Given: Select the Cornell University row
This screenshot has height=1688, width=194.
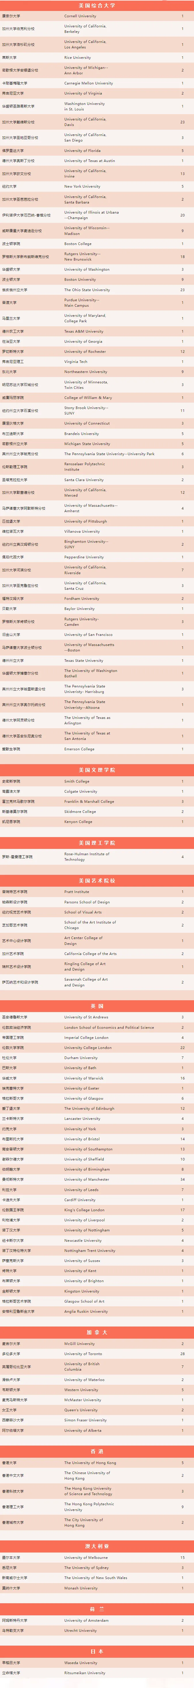Looking at the screenshot, I should (x=97, y=16).
